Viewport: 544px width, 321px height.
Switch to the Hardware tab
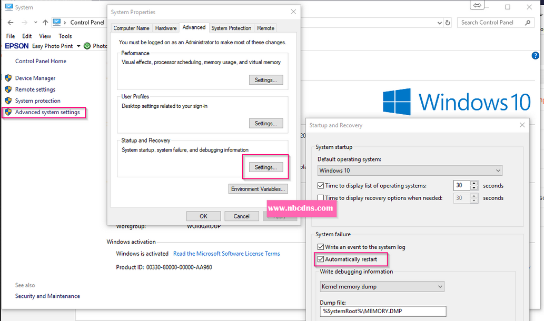(x=166, y=28)
